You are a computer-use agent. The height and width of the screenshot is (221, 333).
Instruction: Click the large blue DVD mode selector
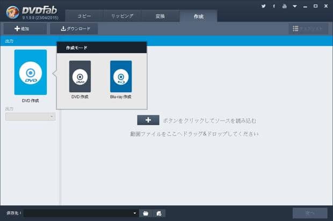point(31,72)
